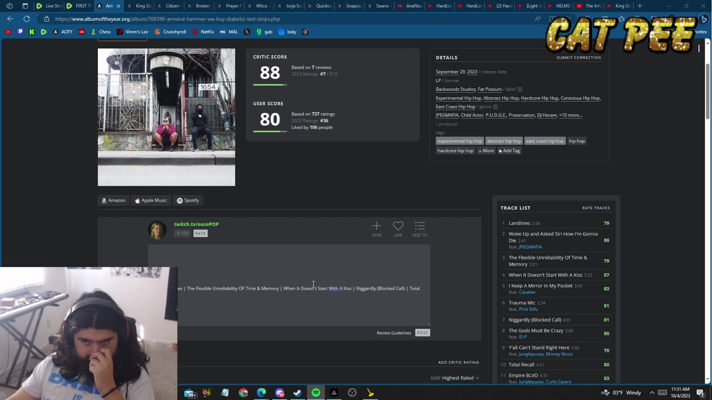Screen dimensions: 712x400
Task: Post the review
Action: 423,333
